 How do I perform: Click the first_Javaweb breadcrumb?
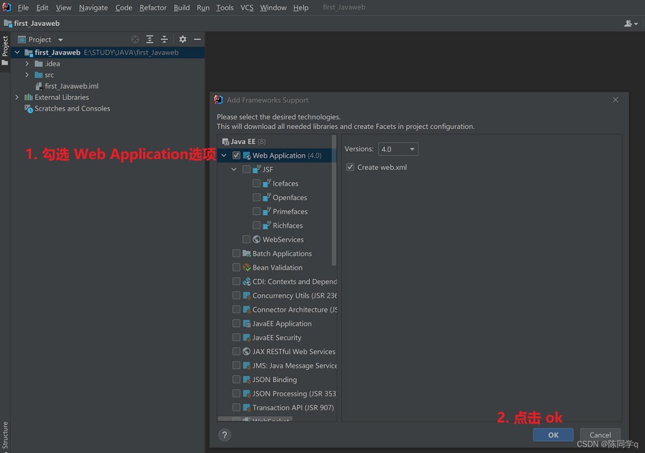(32, 23)
